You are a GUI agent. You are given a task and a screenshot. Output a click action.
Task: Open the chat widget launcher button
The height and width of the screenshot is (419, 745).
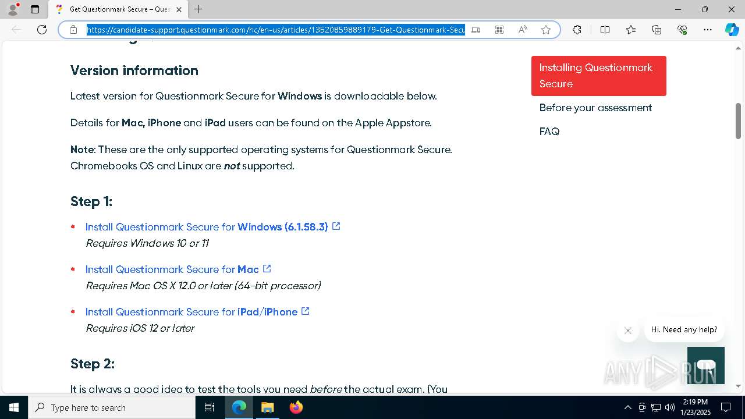pyautogui.click(x=706, y=365)
